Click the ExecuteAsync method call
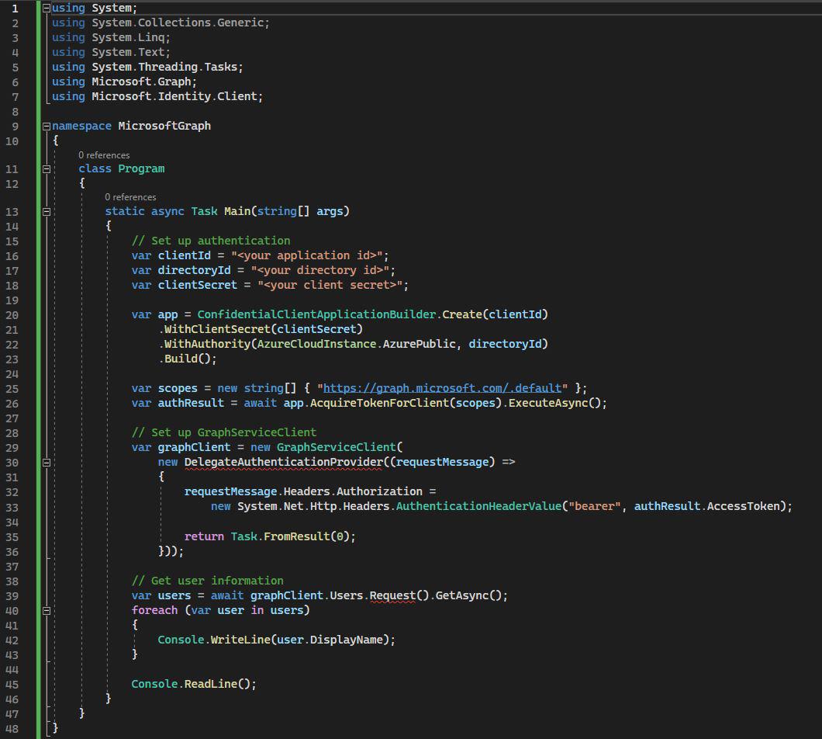The image size is (822, 739). 548,403
